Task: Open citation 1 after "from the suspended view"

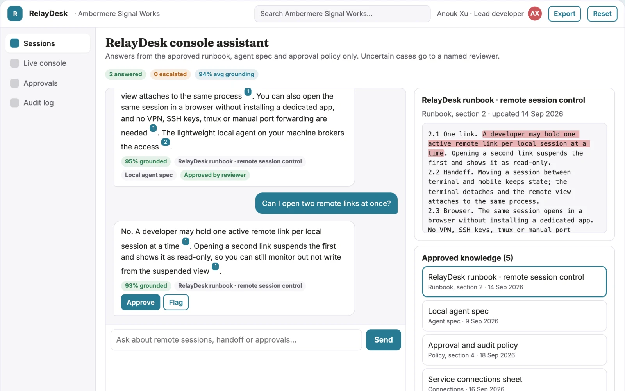Action: point(215,267)
